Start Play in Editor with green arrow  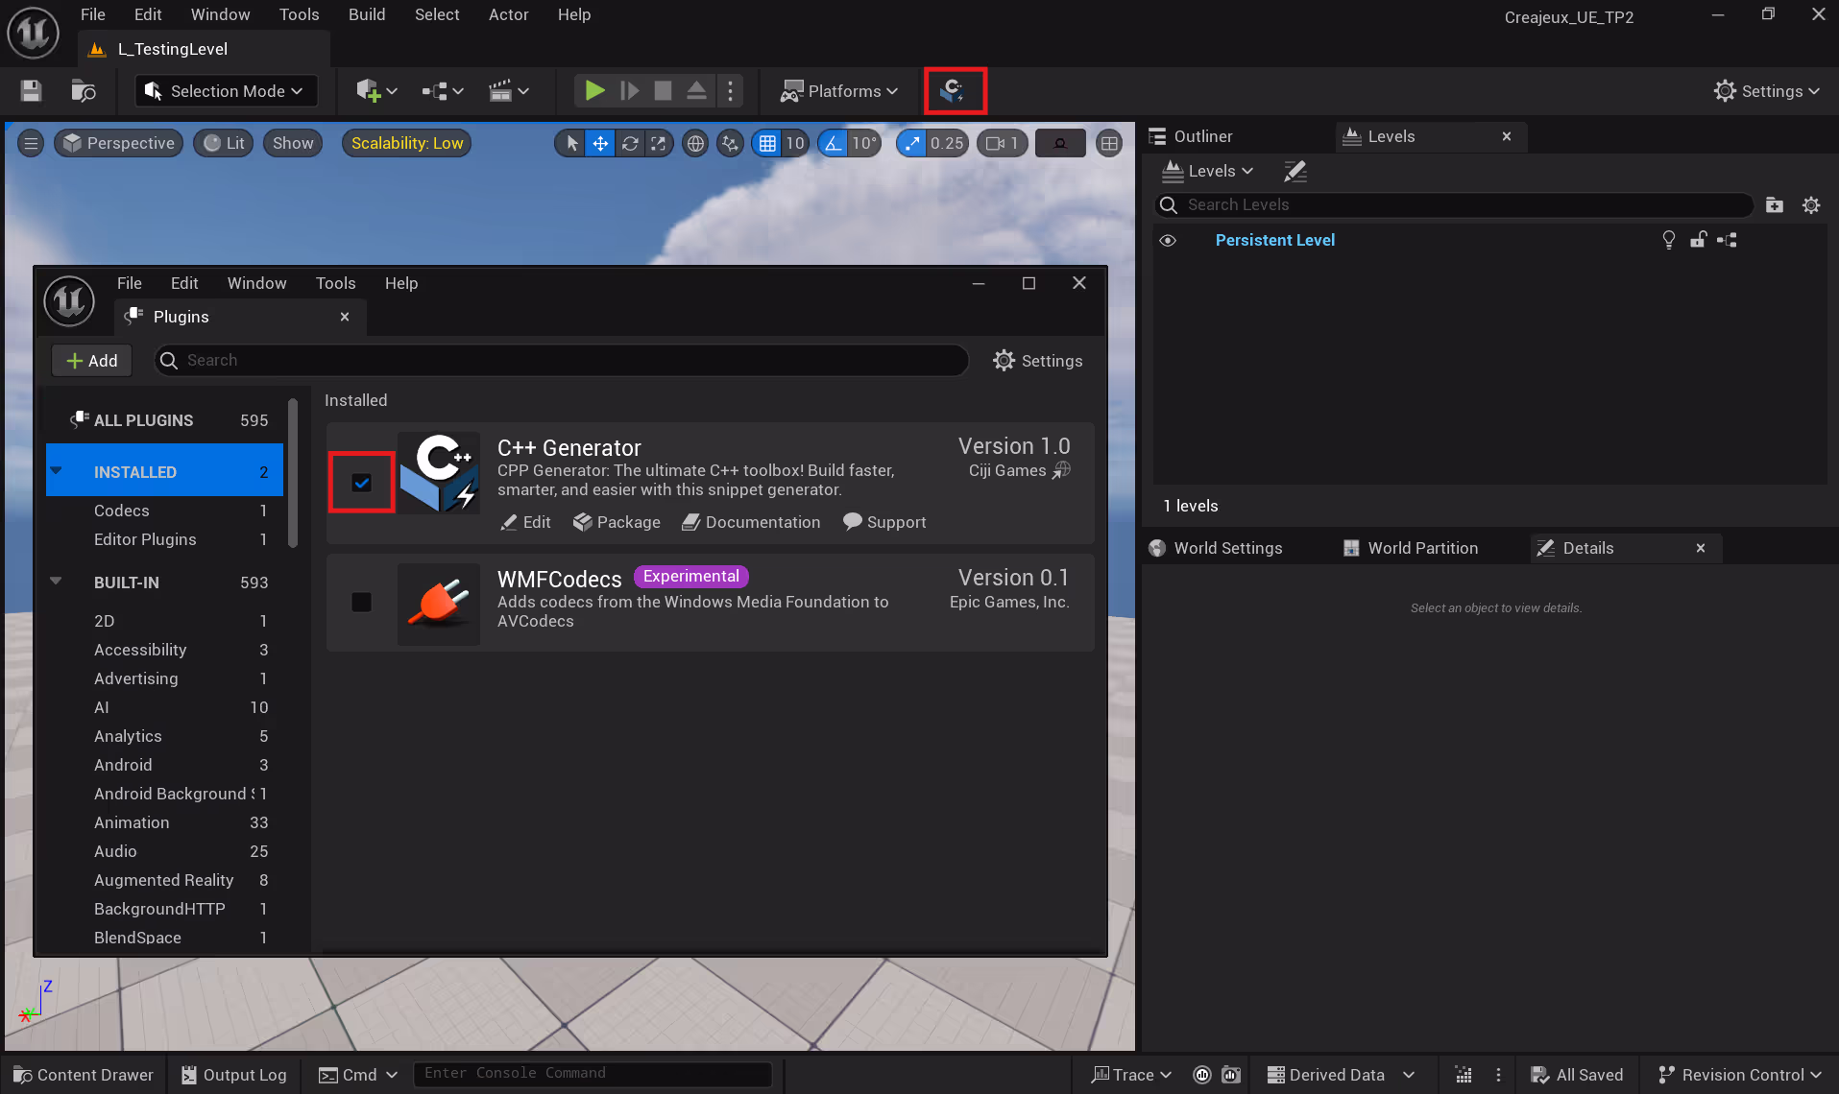point(594,91)
